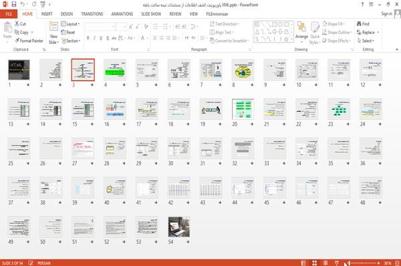Screen dimensions: 401x266
Task: Increase font size with larger A icon
Action: (131, 27)
